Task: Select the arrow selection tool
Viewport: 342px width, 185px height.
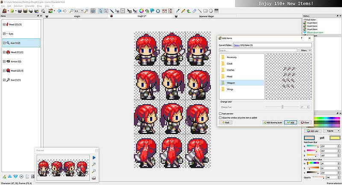Action: [x=101, y=11]
